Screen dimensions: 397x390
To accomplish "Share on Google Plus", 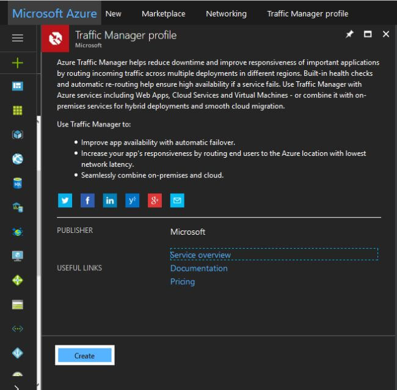I will (x=155, y=201).
